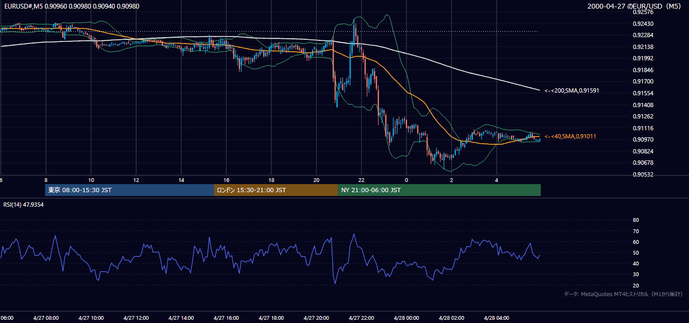The image size is (689, 323).
Task: Click the 200,SMA,0.91591 moving average label
Action: [571, 90]
